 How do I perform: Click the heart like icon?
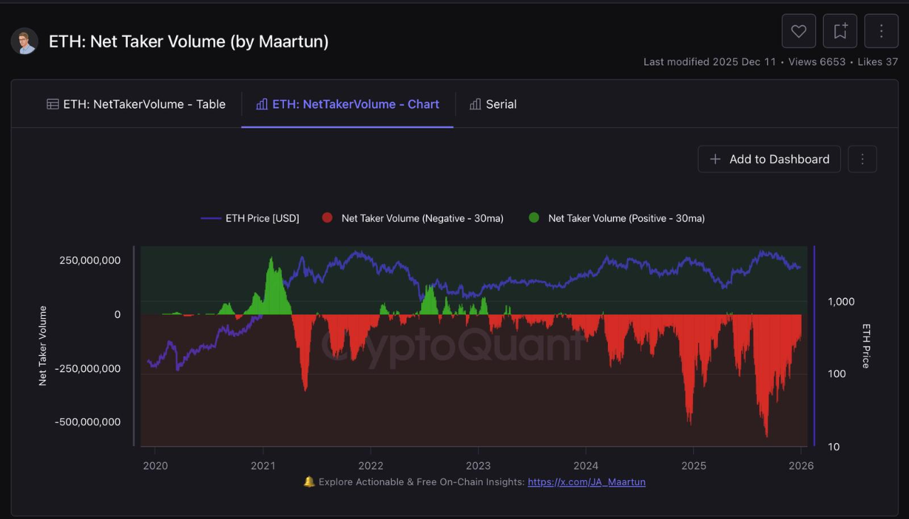(798, 31)
